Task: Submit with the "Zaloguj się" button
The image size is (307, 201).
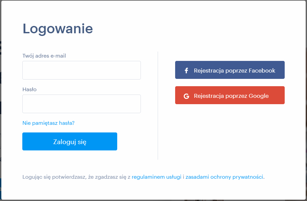Action: (70, 141)
